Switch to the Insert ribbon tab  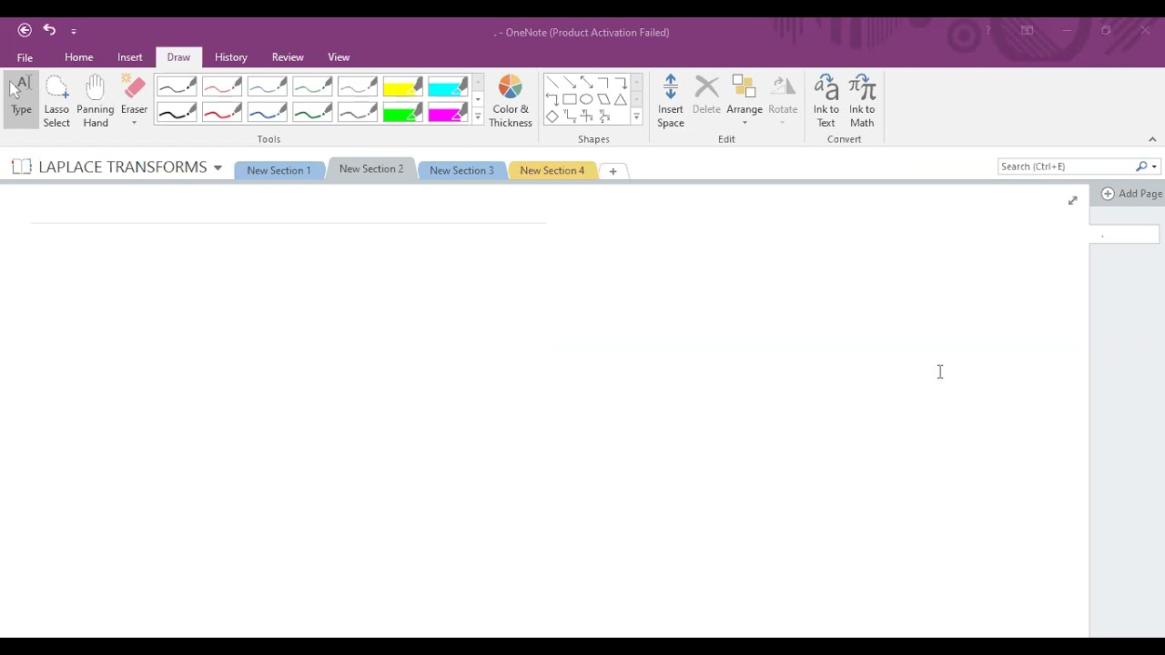point(130,57)
